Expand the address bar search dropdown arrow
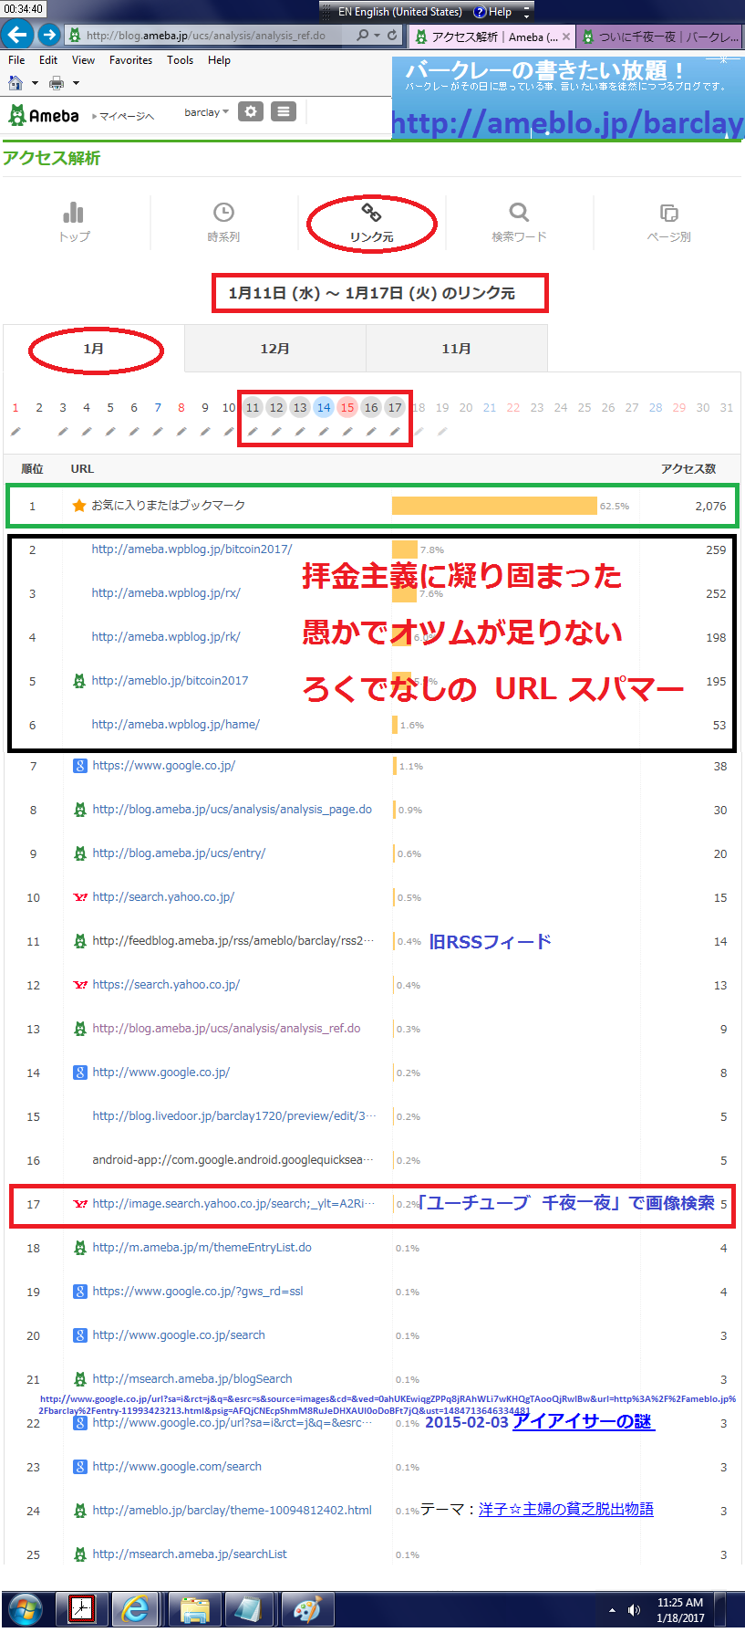Viewport: 745px width, 1643px height. click(377, 35)
